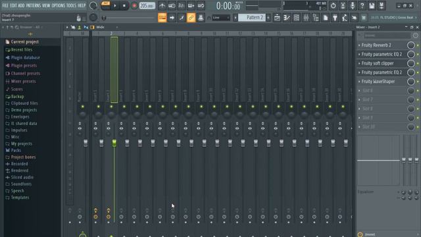Click the transport play button
Screen dimensions: 421x237
pyautogui.click(x=115, y=6)
